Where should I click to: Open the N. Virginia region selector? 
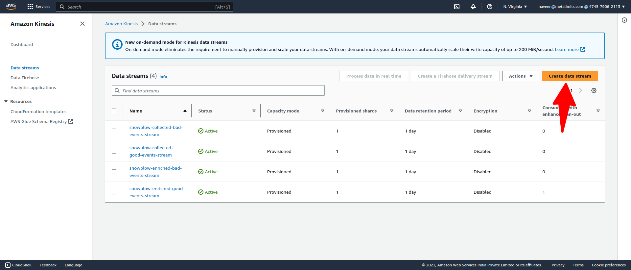(x=515, y=7)
